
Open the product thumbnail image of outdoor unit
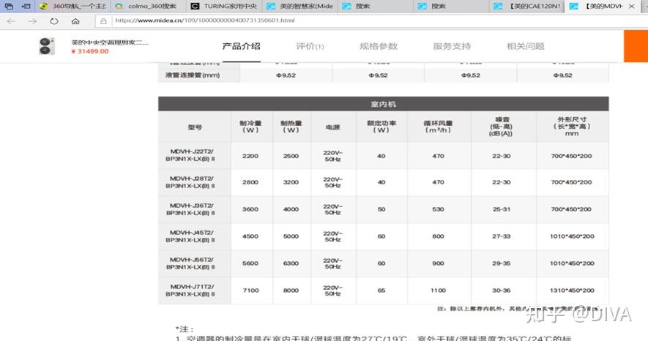pos(47,46)
